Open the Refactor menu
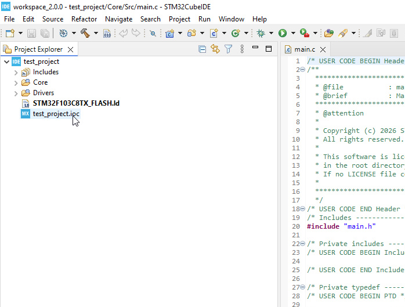Screen dimensions: 405x307 click(84, 19)
